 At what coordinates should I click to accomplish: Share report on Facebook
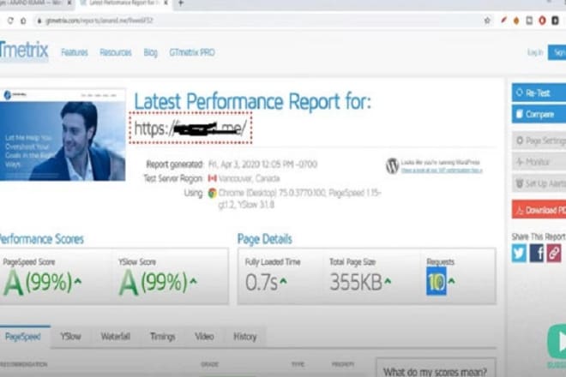coord(536,253)
